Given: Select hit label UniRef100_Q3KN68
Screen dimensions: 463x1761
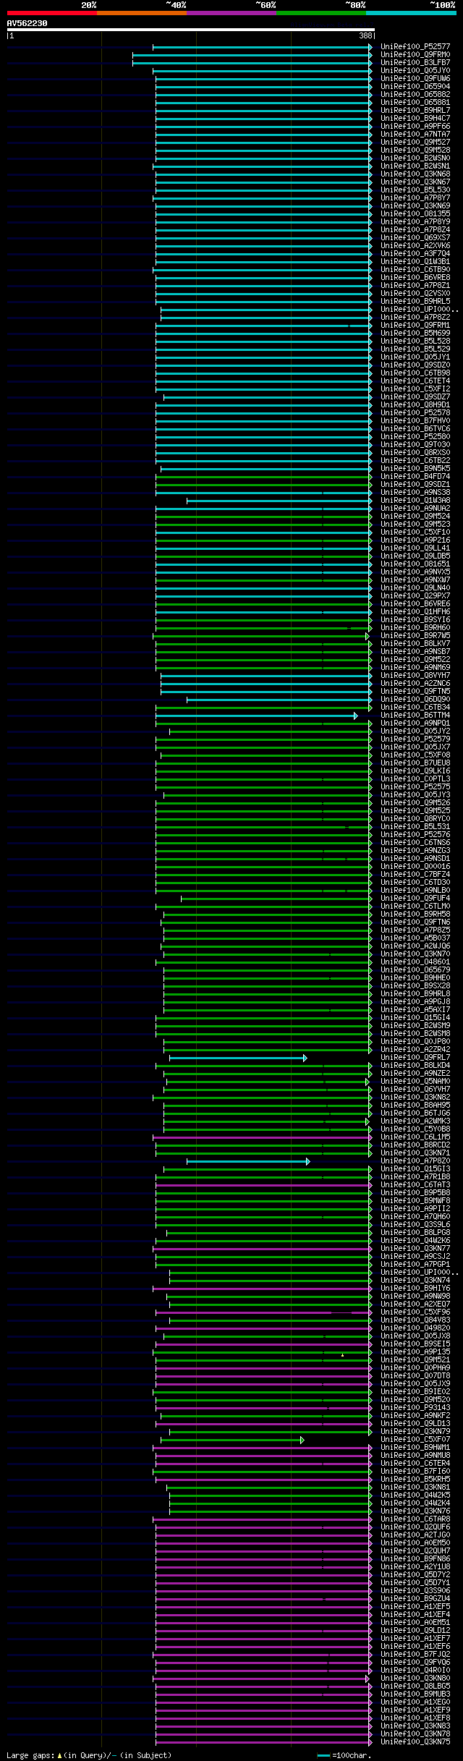Looking at the screenshot, I should (415, 174).
